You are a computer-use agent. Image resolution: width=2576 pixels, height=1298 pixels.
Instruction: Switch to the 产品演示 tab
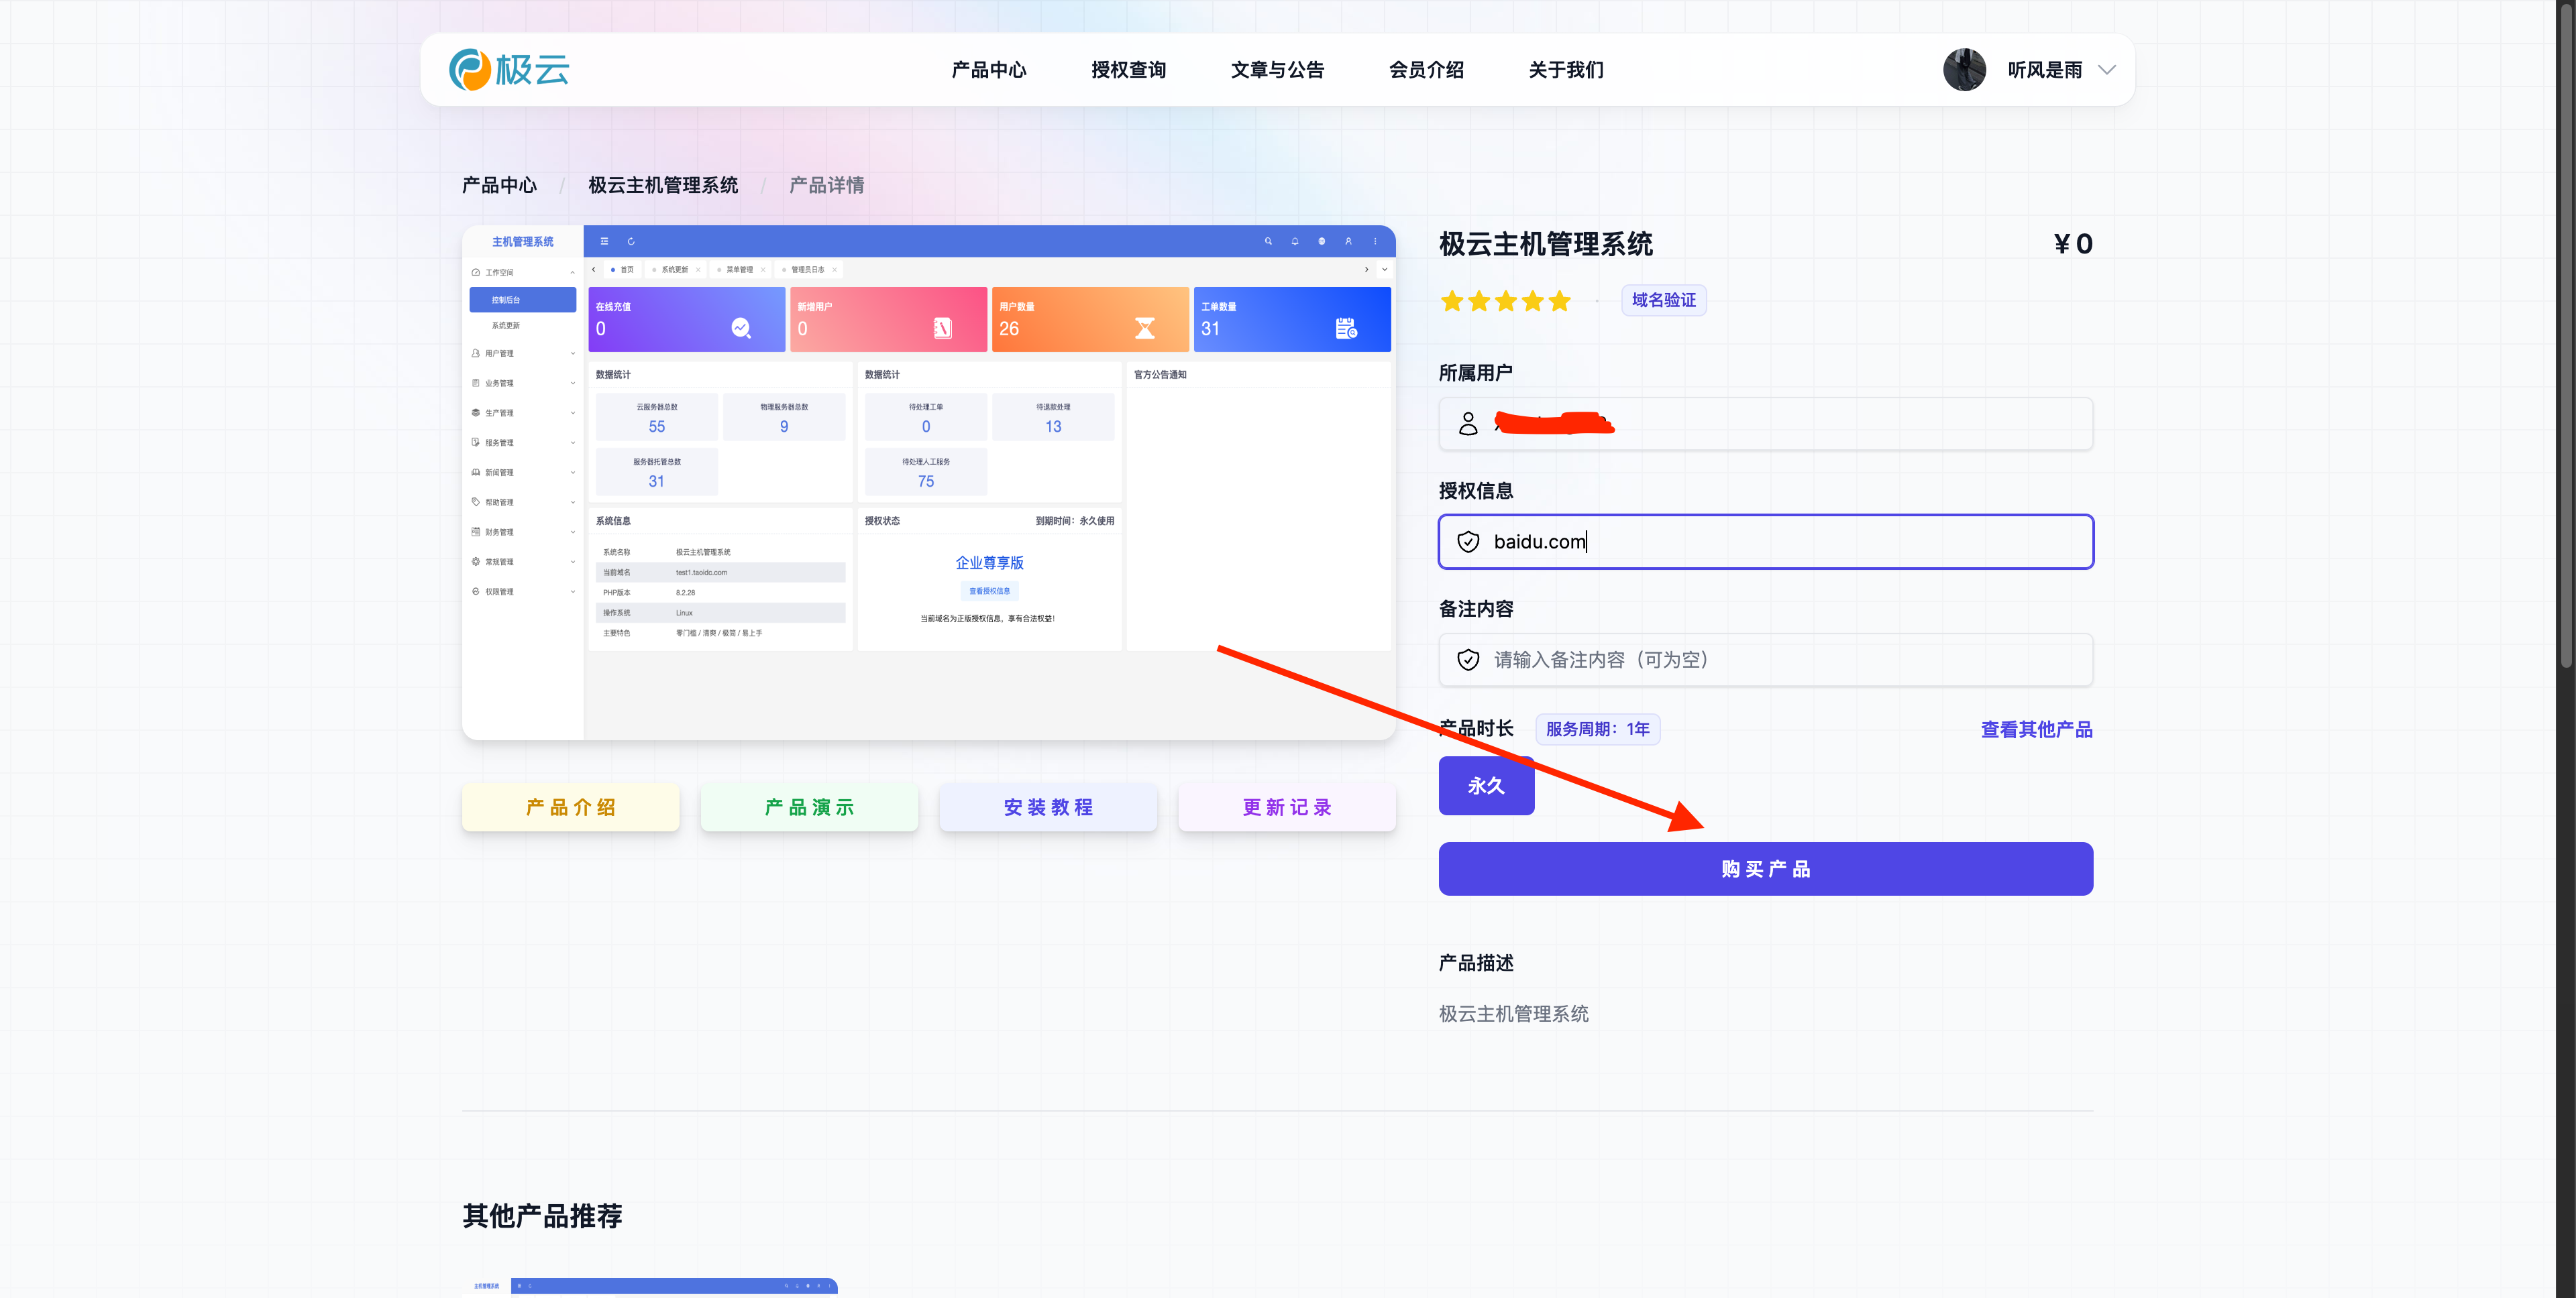click(x=809, y=807)
